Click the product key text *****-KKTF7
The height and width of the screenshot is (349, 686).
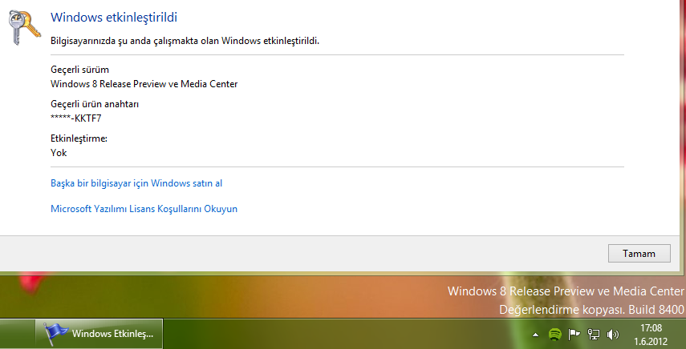(76, 118)
